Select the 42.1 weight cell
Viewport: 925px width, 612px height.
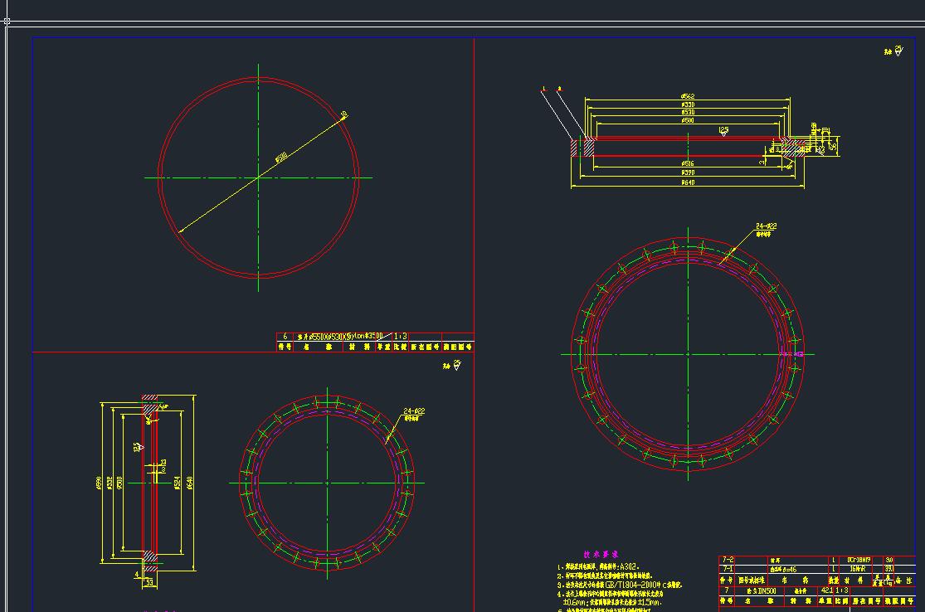tap(826, 590)
